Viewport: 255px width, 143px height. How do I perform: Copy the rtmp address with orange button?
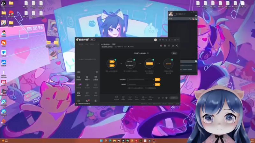coord(157,79)
